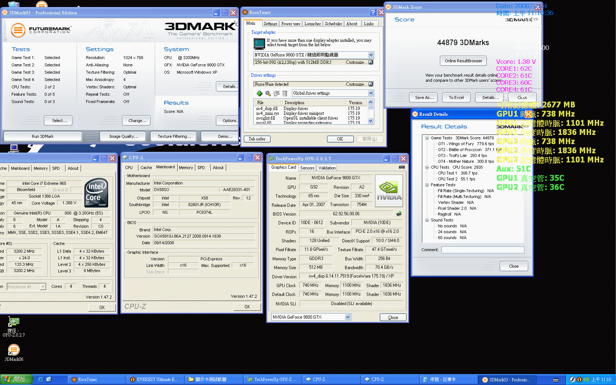
Task: Open the SPD tab in CPU-Z Mainboard window
Action: pyautogui.click(x=201, y=168)
